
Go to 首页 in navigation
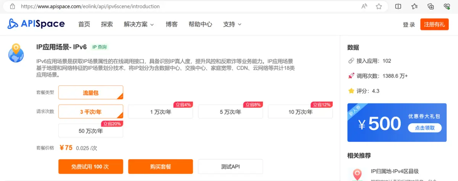click(84, 24)
